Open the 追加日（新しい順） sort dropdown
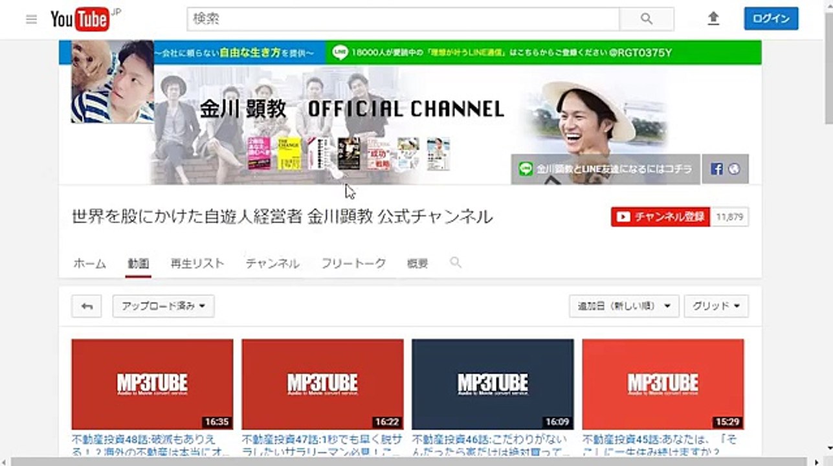 624,306
